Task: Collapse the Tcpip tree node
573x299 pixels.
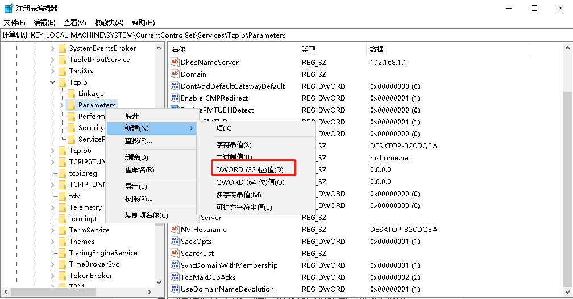Action: click(53, 82)
